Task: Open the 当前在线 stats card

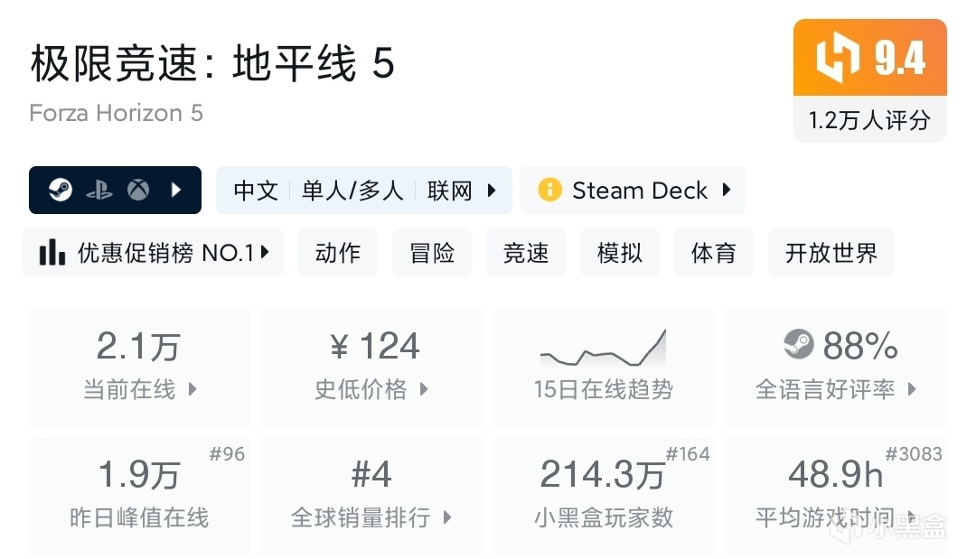Action: click(x=139, y=368)
